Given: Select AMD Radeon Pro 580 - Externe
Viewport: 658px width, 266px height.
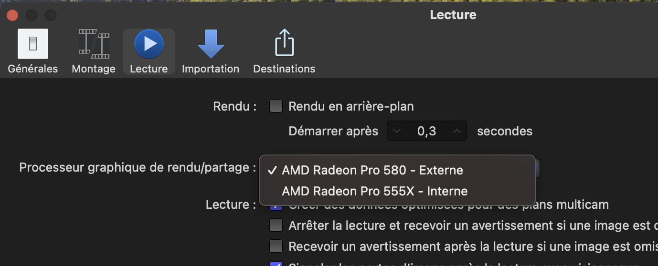Looking at the screenshot, I should click(x=372, y=170).
